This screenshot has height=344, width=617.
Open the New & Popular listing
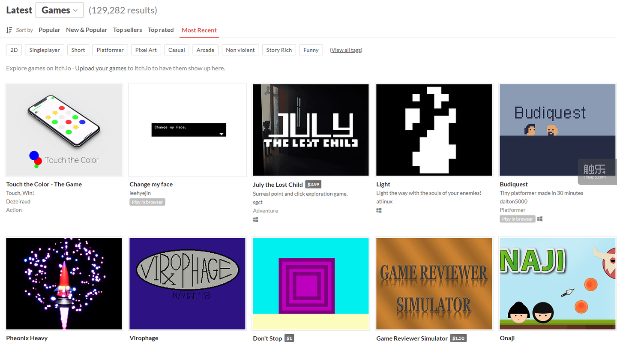87,30
